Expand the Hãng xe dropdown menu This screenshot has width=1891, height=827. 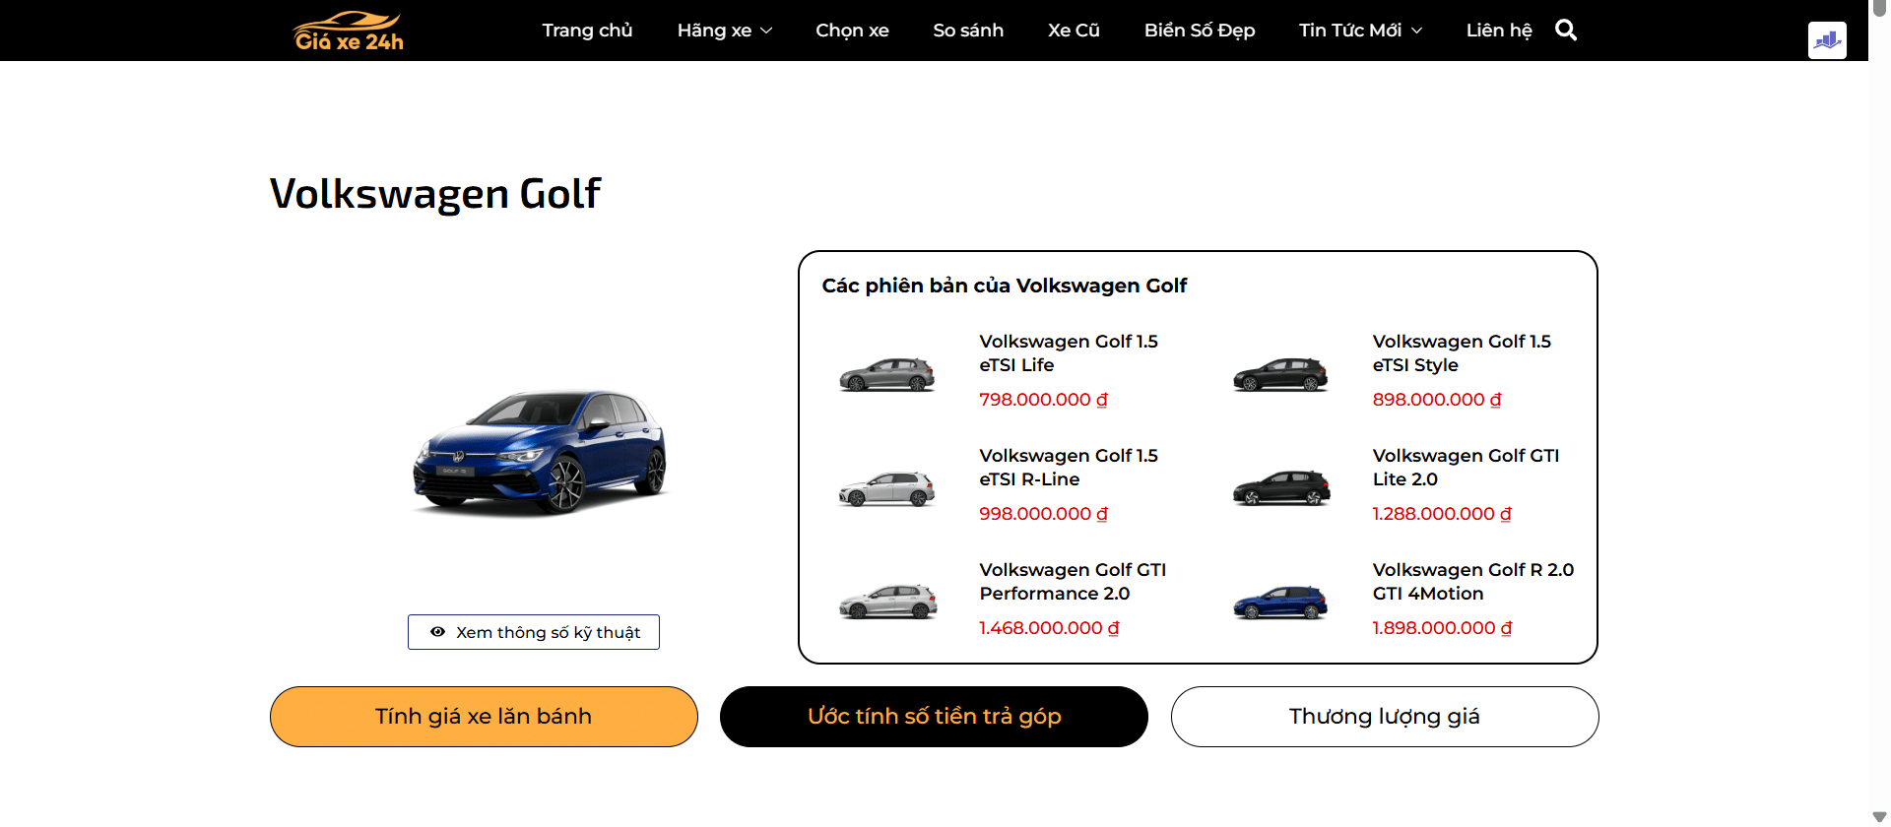coord(725,31)
